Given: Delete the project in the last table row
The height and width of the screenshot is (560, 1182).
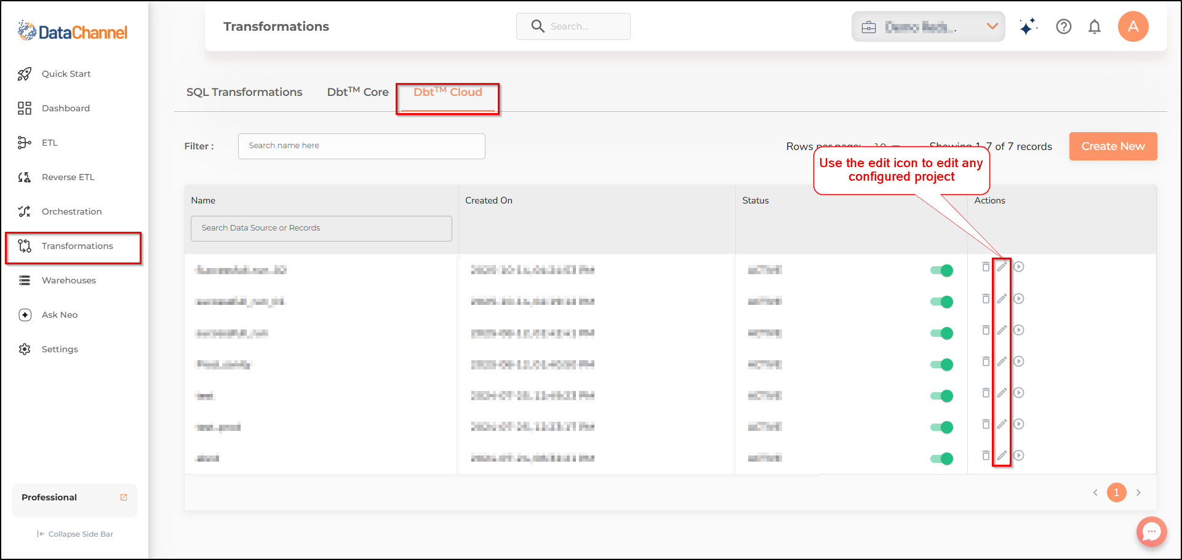Looking at the screenshot, I should click(986, 455).
